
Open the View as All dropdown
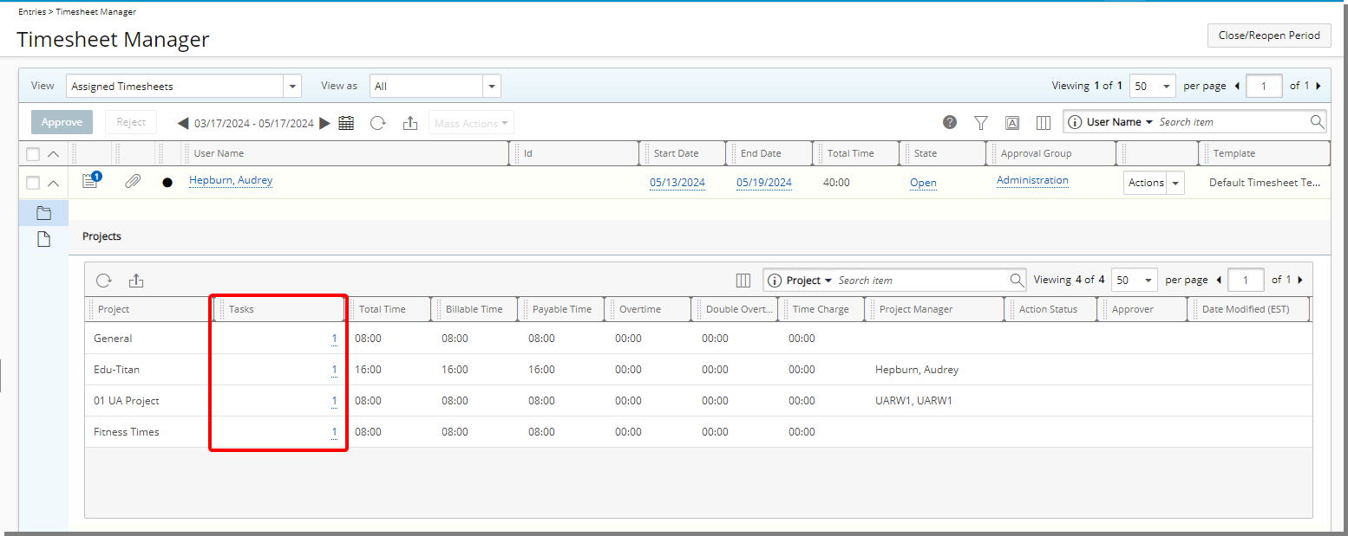point(492,87)
